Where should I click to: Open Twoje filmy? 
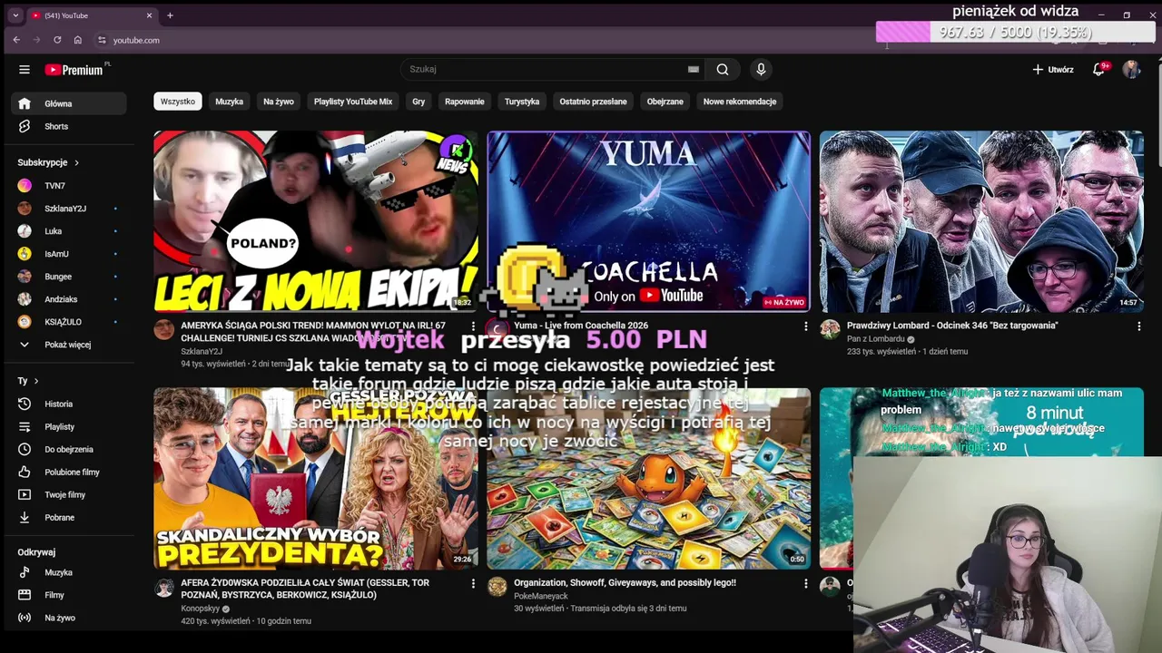pos(69,494)
